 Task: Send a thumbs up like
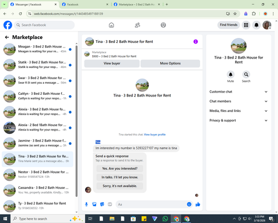point(198,205)
